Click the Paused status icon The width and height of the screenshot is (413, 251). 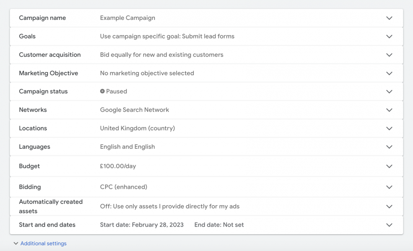[x=102, y=92]
